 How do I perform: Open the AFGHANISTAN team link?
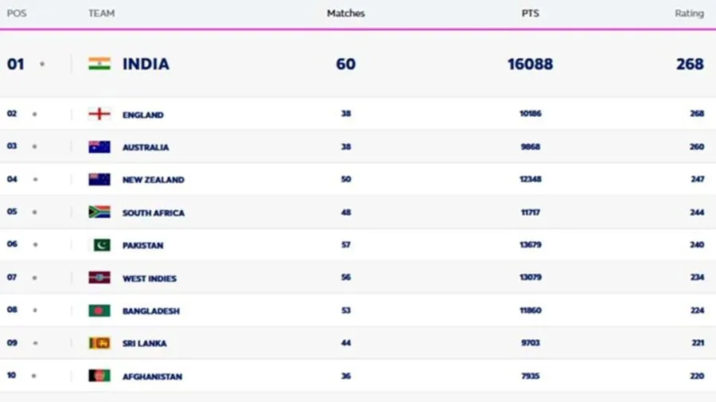152,377
